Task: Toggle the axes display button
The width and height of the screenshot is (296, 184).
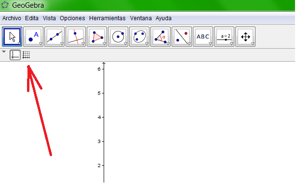Action: pyautogui.click(x=15, y=55)
